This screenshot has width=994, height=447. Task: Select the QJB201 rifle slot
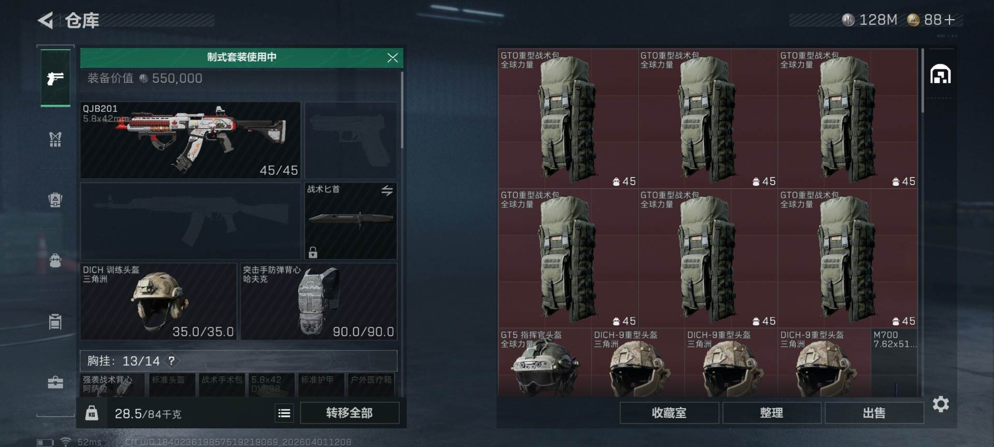pos(191,140)
